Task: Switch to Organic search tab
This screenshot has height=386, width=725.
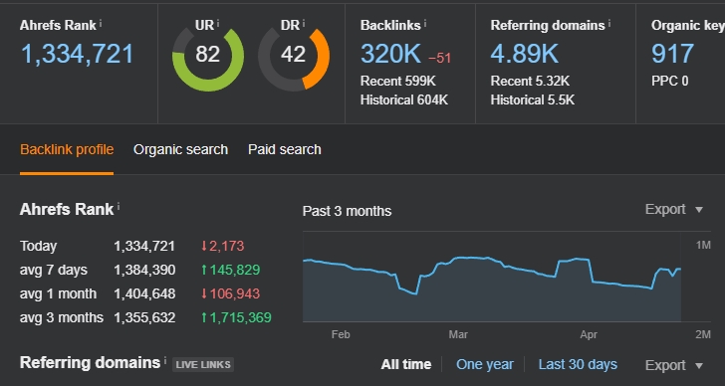Action: (x=181, y=149)
